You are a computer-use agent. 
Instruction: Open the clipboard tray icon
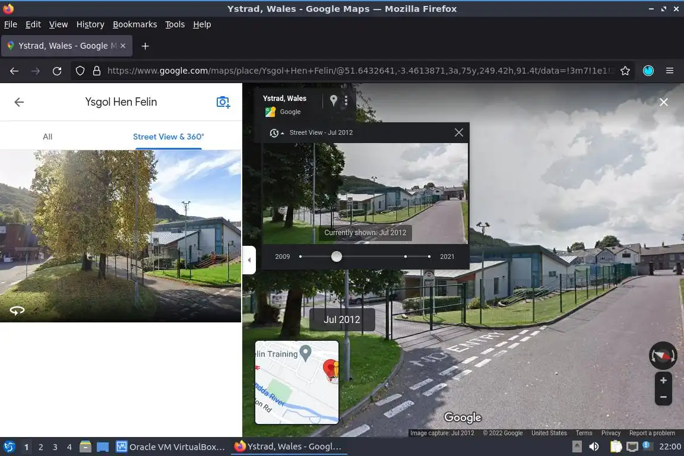tap(616, 447)
